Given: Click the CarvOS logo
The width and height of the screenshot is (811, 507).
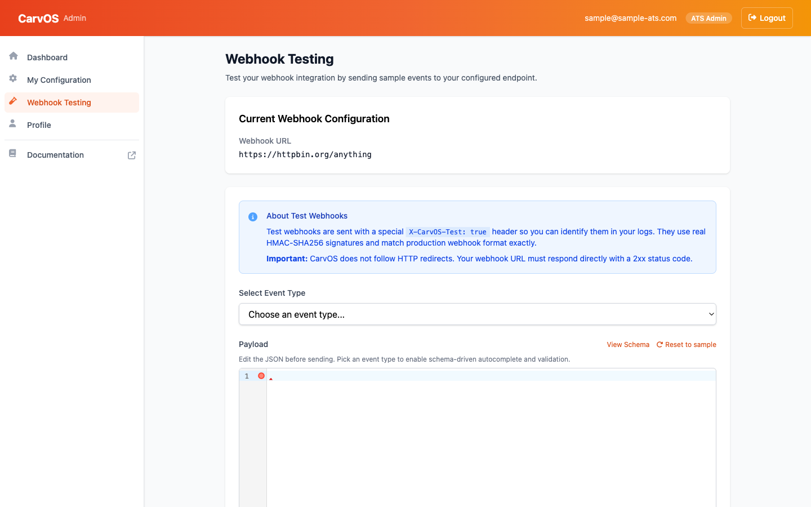Looking at the screenshot, I should coord(38,19).
